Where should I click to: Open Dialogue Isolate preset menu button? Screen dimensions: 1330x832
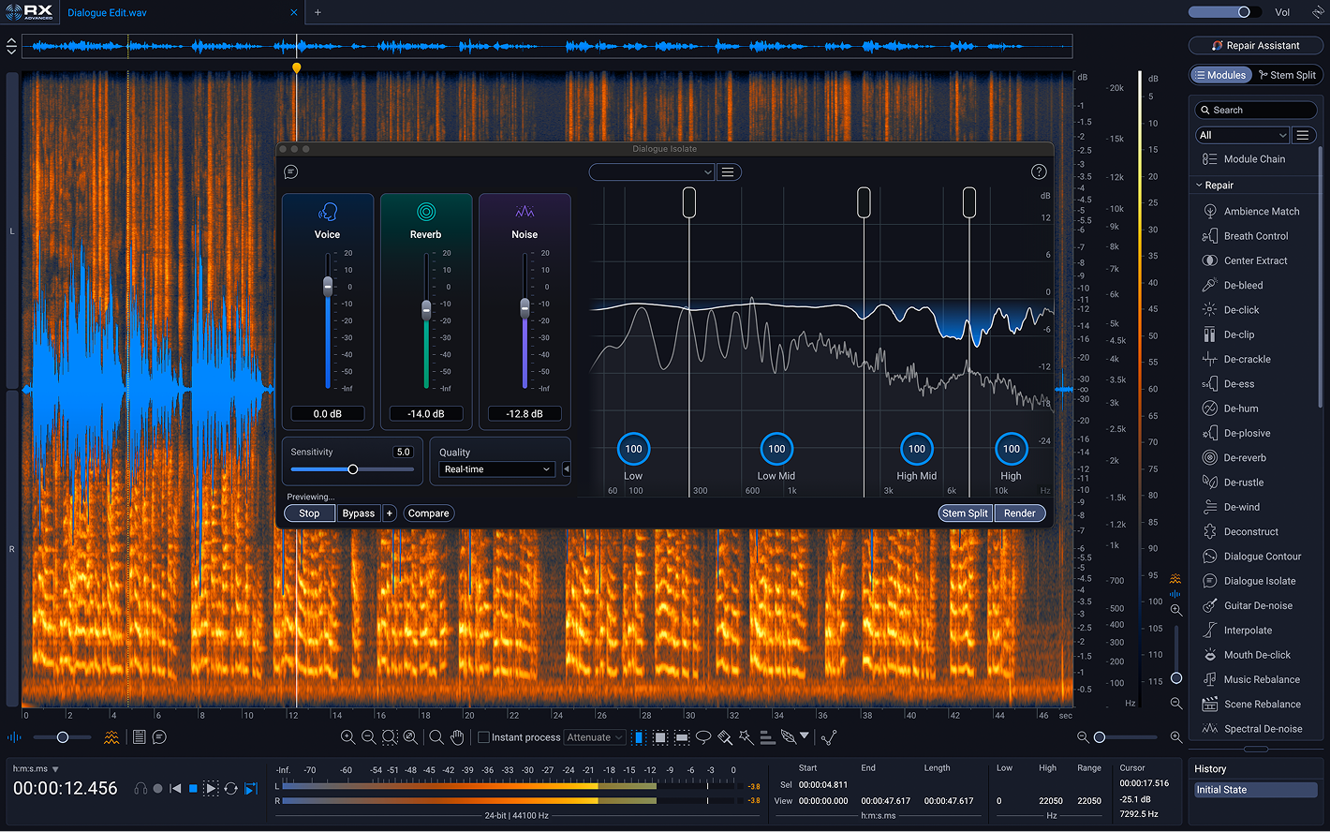coord(729,171)
